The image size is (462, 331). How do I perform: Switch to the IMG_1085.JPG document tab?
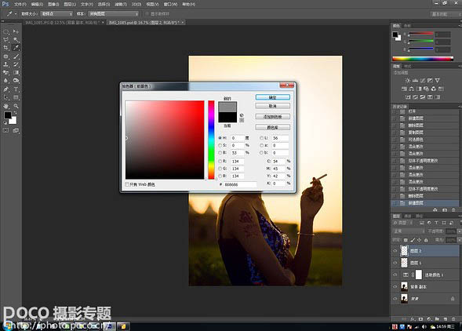(64, 23)
